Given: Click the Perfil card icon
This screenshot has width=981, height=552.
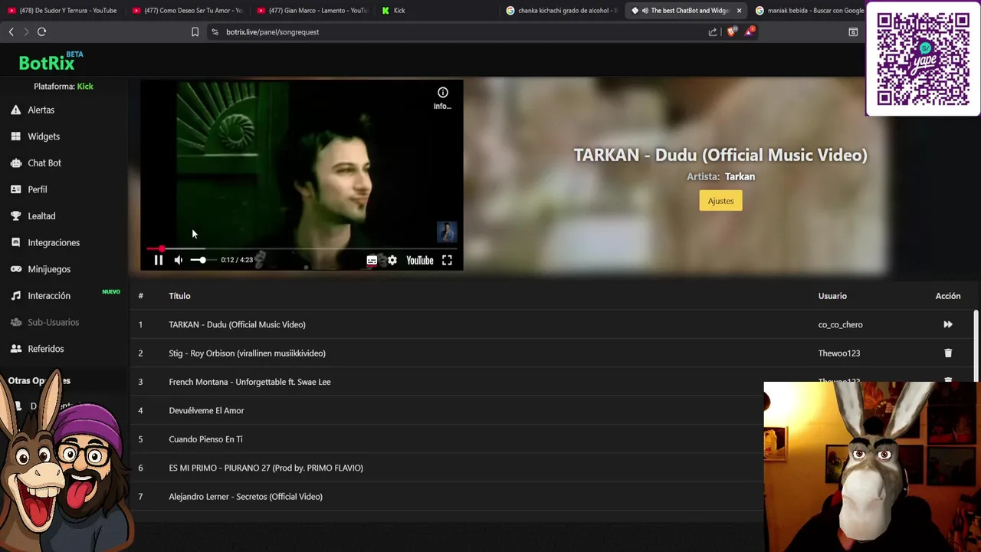Looking at the screenshot, I should 15,189.
